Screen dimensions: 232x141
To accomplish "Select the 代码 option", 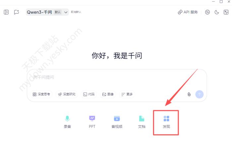I will coord(89,94).
